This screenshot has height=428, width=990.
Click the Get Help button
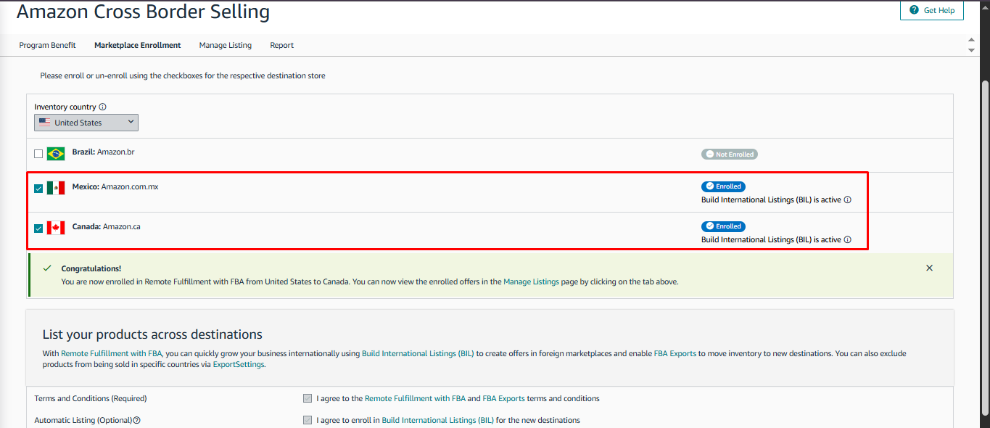tap(932, 11)
